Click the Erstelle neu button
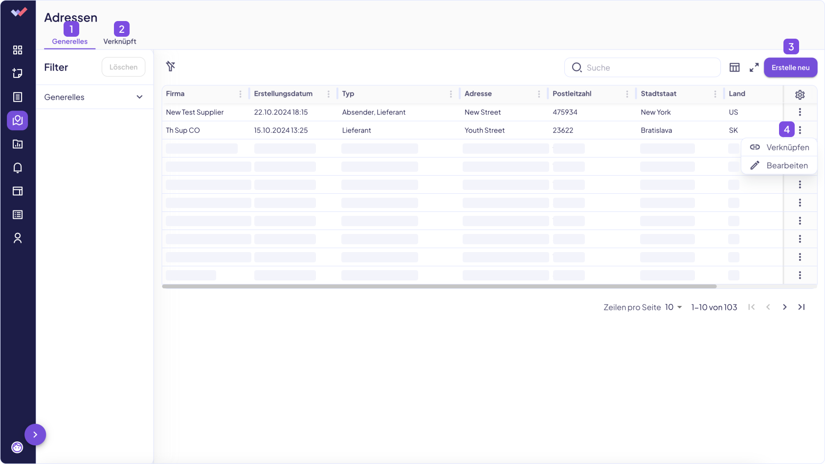 tap(790, 68)
